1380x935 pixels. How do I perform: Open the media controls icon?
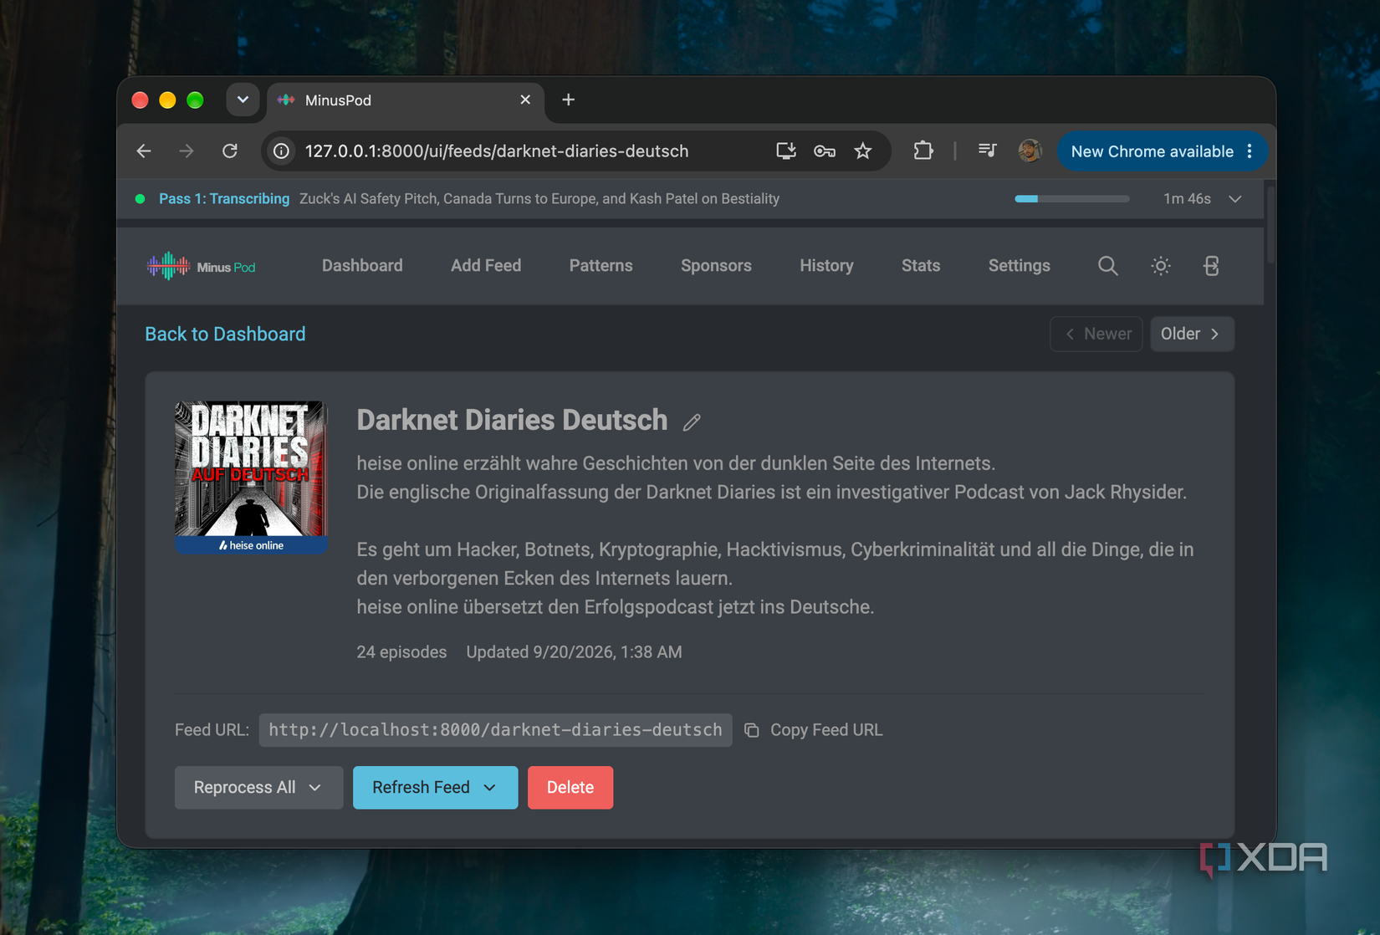pyautogui.click(x=988, y=151)
